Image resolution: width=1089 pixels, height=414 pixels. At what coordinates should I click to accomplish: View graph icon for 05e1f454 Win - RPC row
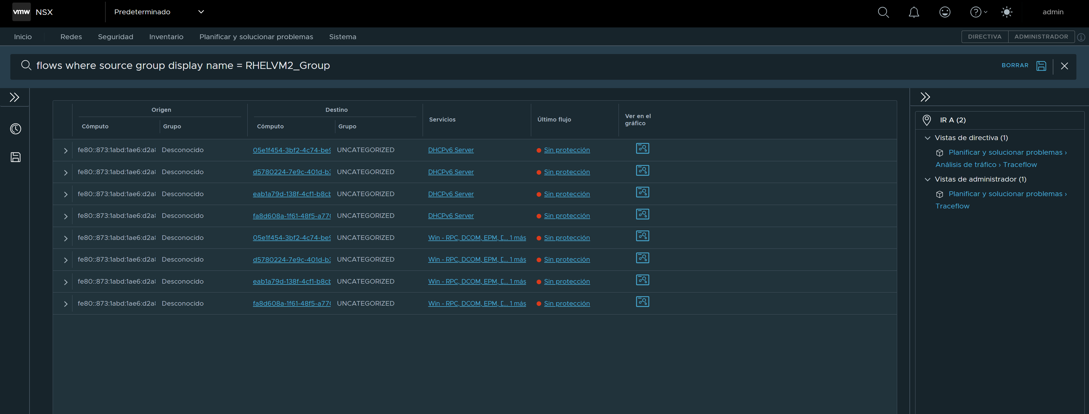[642, 236]
